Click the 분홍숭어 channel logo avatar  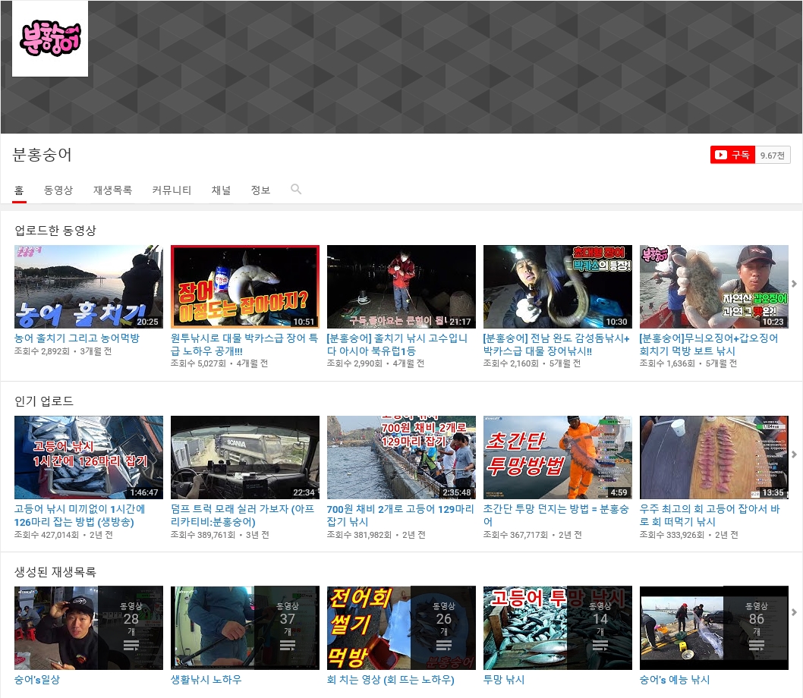pos(50,39)
